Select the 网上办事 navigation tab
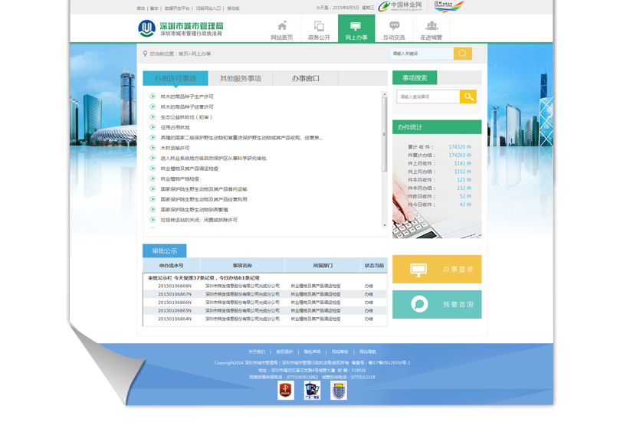This screenshot has width=620, height=432. (356, 29)
